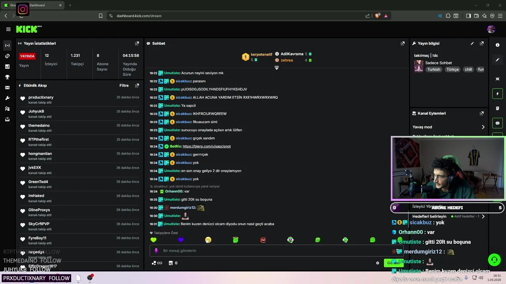Click the chill tag
Image resolution: width=506 pixels, height=284 pixels.
[468, 69]
